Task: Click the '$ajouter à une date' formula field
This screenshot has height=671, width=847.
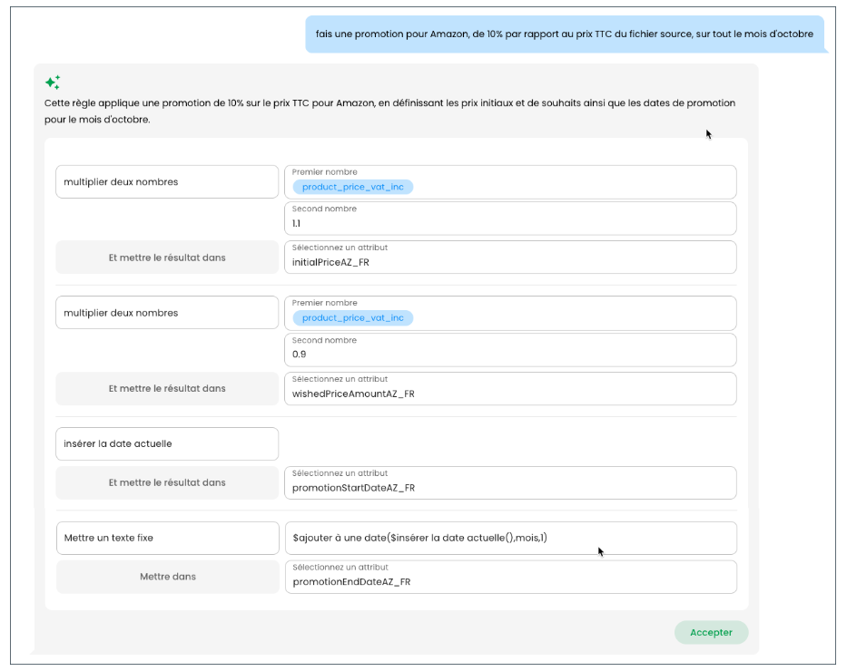Action: pyautogui.click(x=510, y=538)
